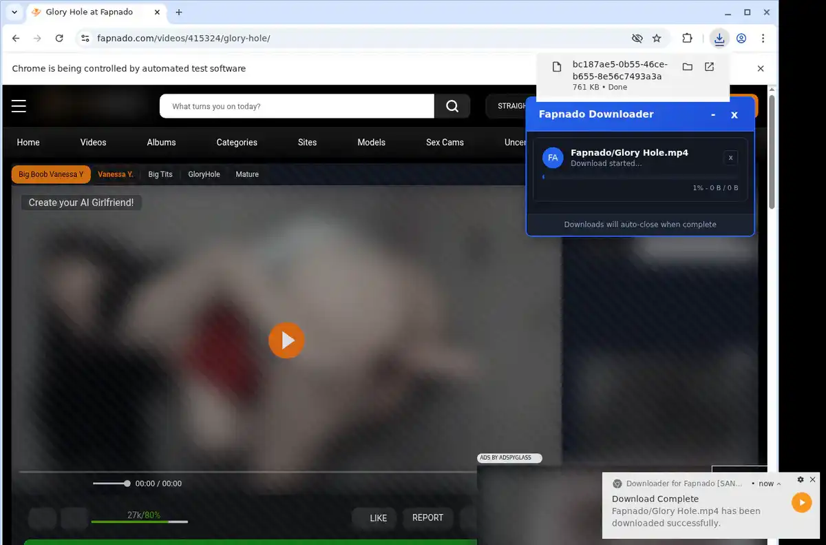Click the 00:00 / 00:00 time display
The image size is (826, 545).
[x=158, y=484]
